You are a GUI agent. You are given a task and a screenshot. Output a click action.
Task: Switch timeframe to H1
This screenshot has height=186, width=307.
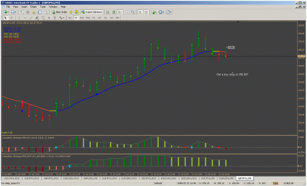94,18
